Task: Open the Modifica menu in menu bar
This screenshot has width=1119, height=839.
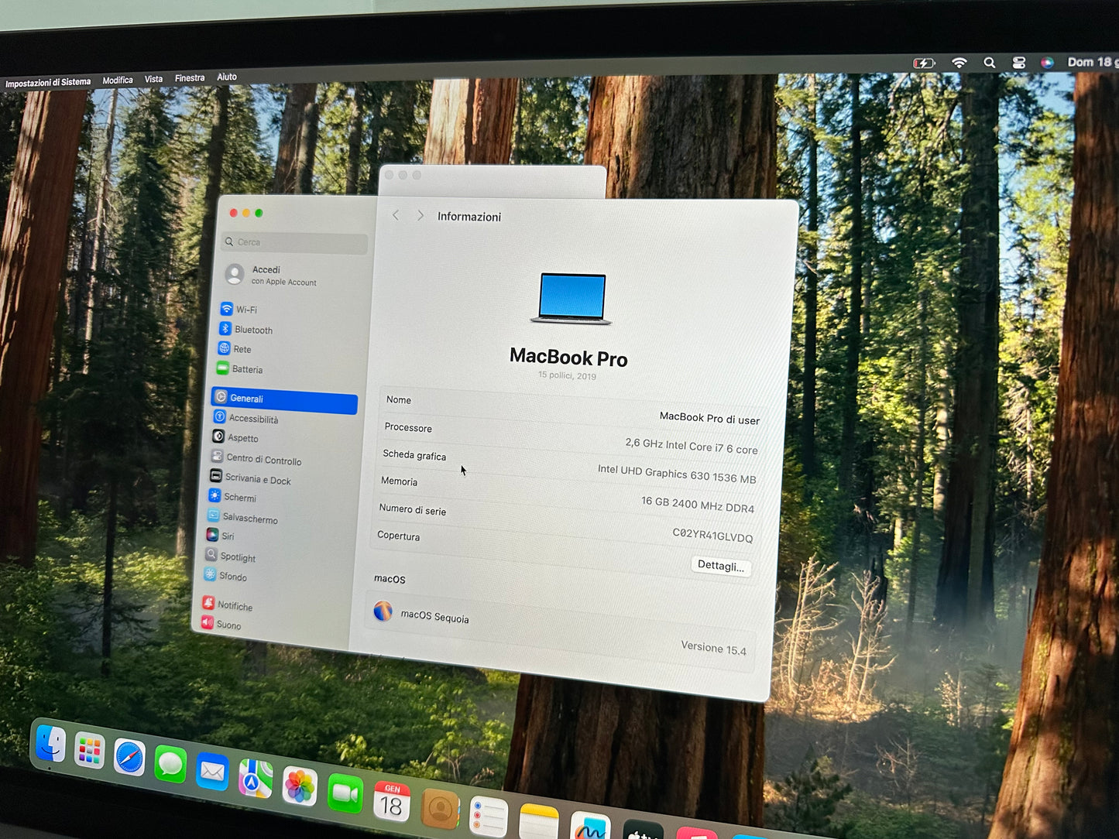Action: point(118,80)
